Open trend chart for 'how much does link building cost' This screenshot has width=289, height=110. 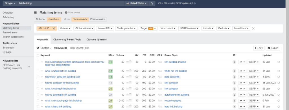pyautogui.click(x=242, y=77)
